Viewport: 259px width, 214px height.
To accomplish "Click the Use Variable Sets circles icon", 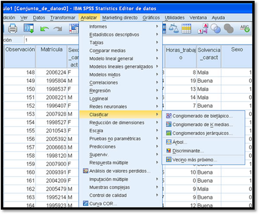I will (216, 28).
